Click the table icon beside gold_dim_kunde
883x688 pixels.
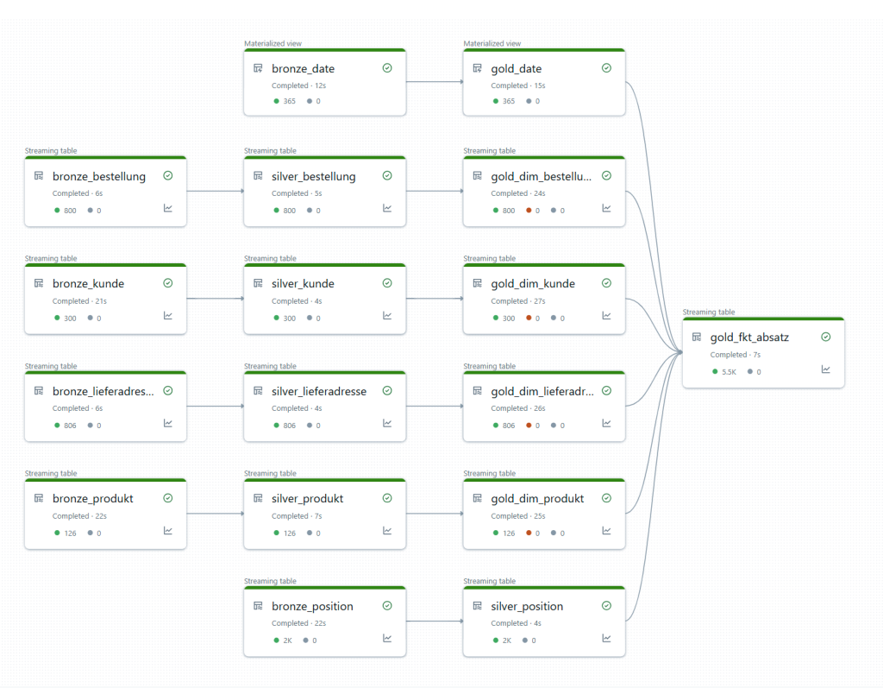477,283
